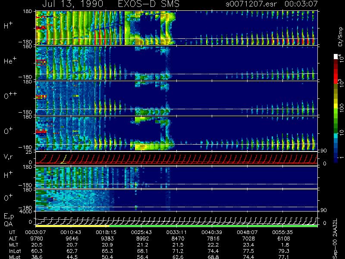Screen dimensions: 345x259
Task: Click ALT value "7028"
Action: coord(248,239)
